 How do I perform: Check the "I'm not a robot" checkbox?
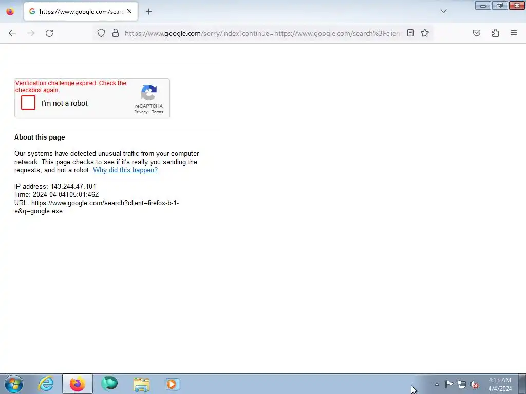tap(28, 103)
